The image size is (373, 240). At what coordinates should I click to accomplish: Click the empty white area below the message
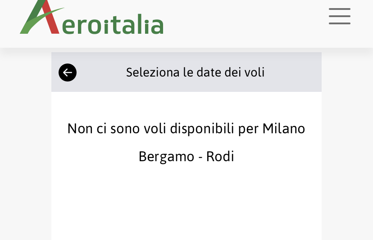(186, 203)
